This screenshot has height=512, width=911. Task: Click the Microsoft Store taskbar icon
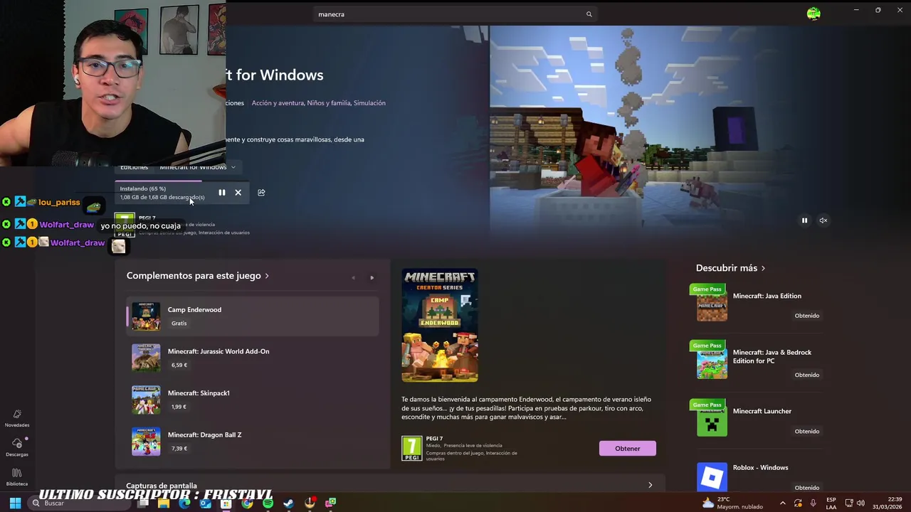(226, 503)
